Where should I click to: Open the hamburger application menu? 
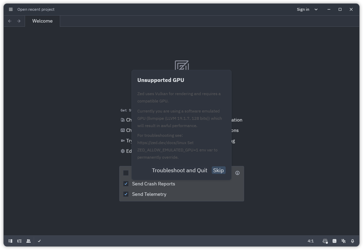(x=11, y=9)
